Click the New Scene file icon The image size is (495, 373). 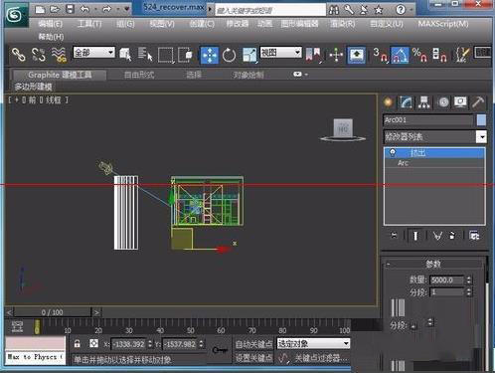40,9
